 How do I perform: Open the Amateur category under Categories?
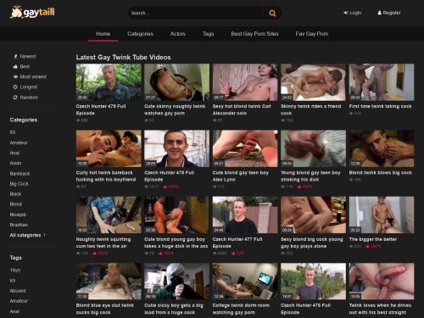(x=19, y=142)
